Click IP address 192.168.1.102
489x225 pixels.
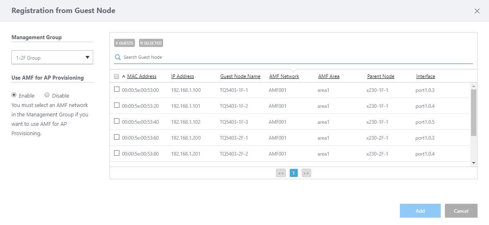pos(186,122)
